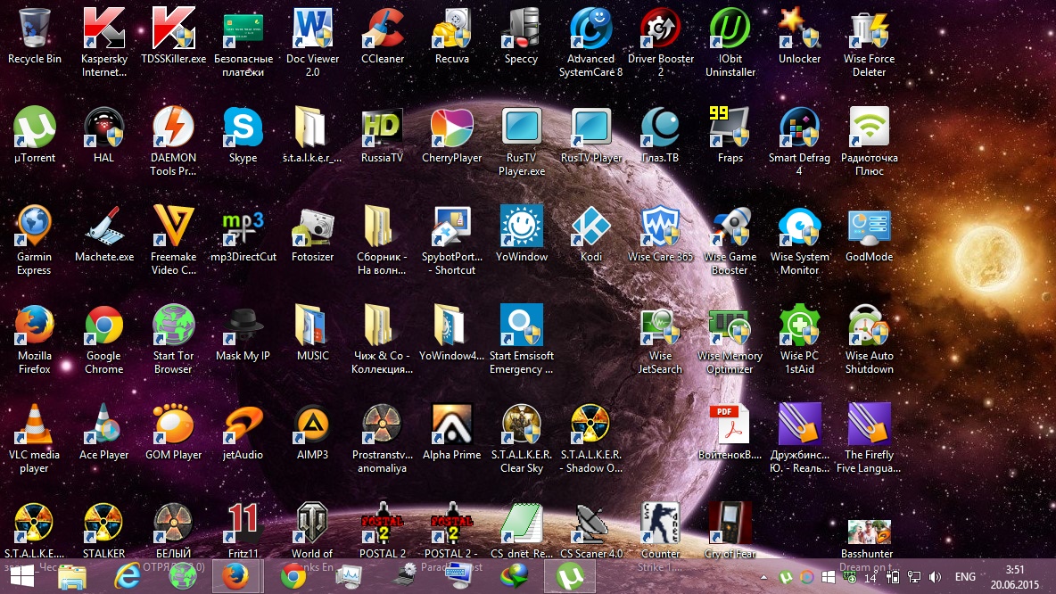The width and height of the screenshot is (1056, 594).
Task: Launch YoWindow weather shortcut
Action: click(x=521, y=227)
